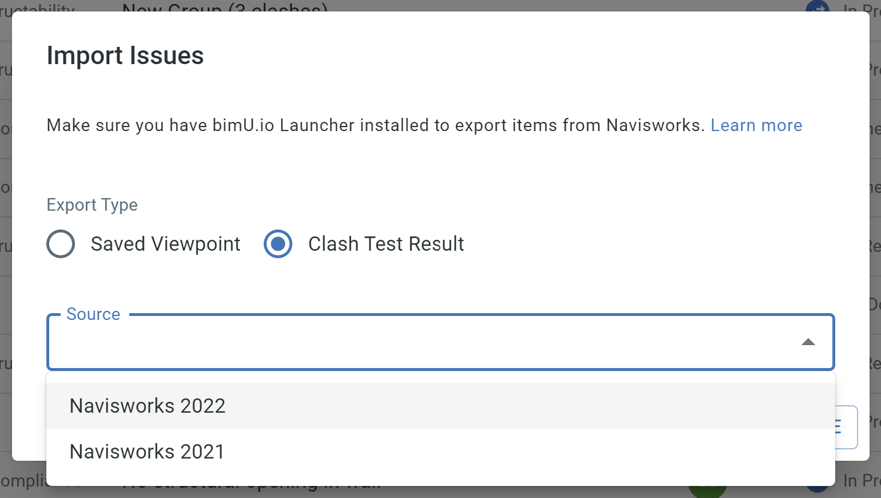Click the Clash Test Result label text

click(x=386, y=244)
